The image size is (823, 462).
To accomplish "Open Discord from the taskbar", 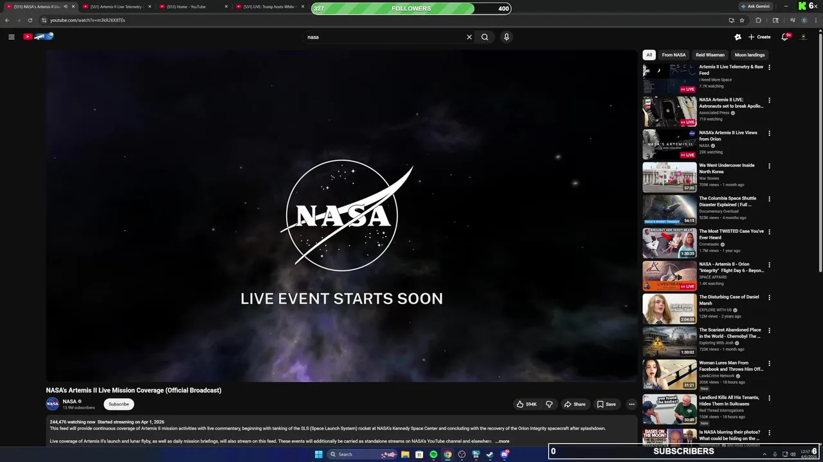I will [x=505, y=454].
